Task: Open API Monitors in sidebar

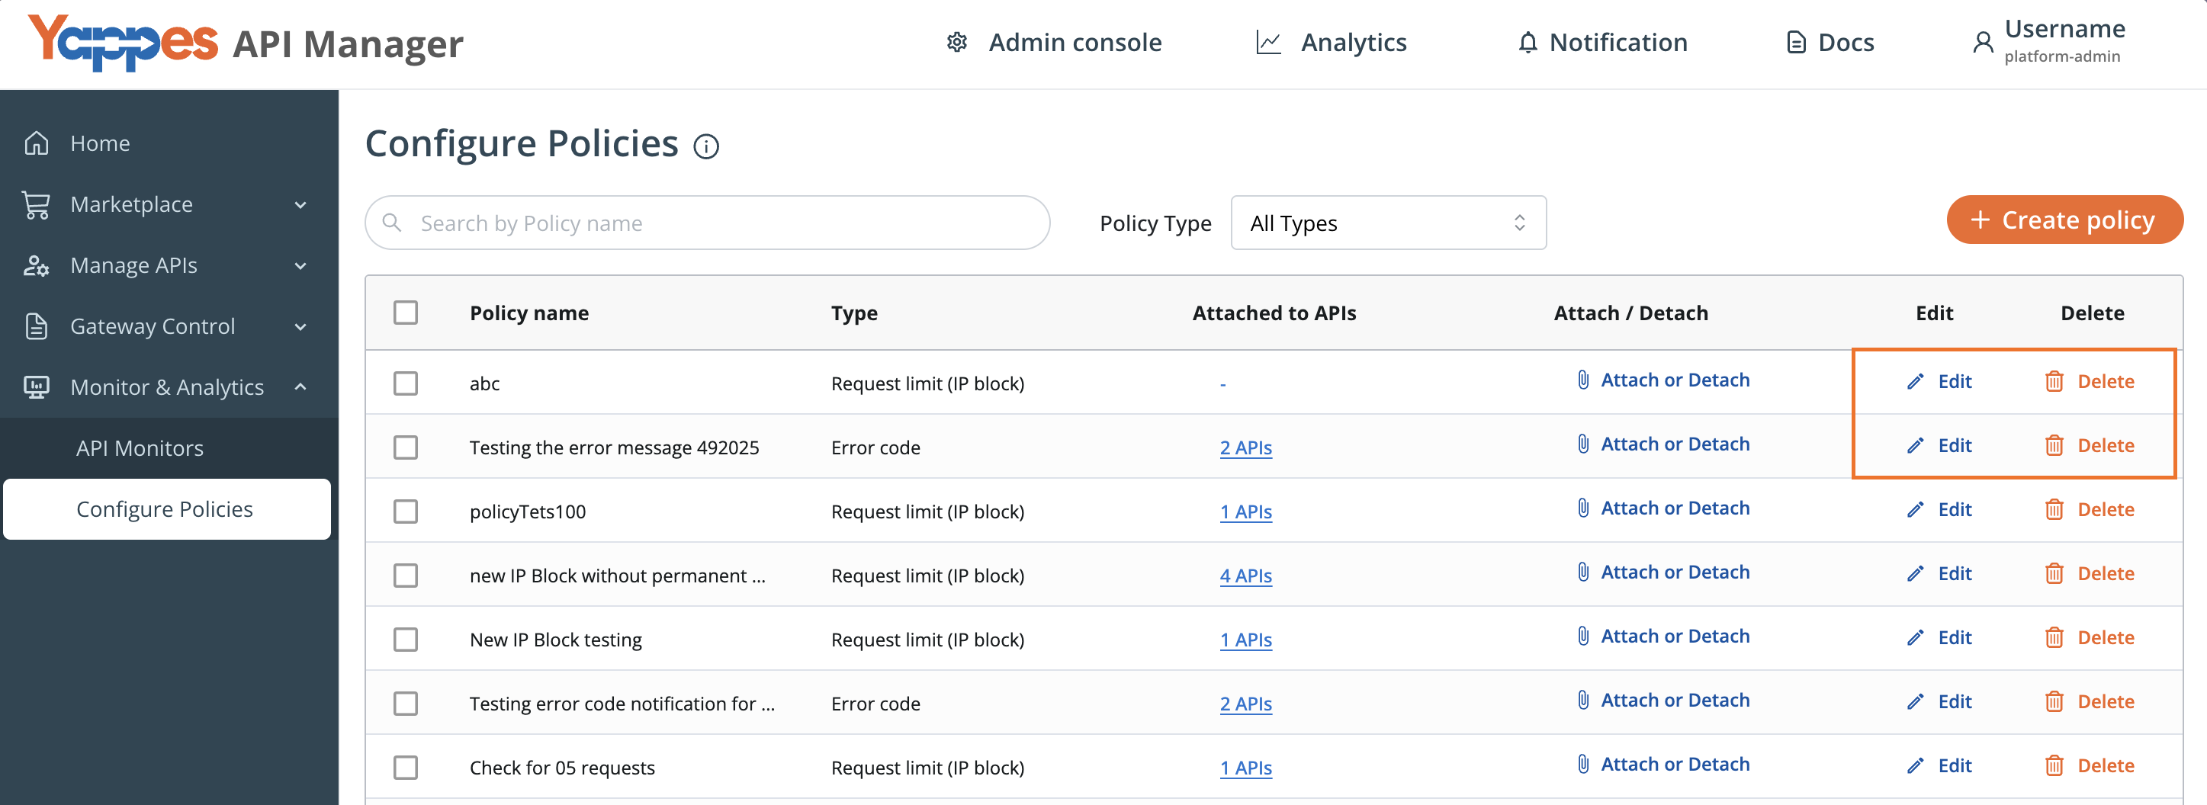Action: coord(140,448)
